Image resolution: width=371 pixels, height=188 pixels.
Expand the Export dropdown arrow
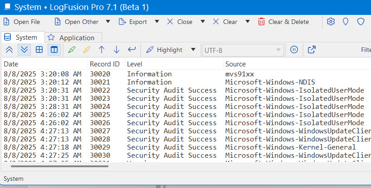tap(156, 21)
